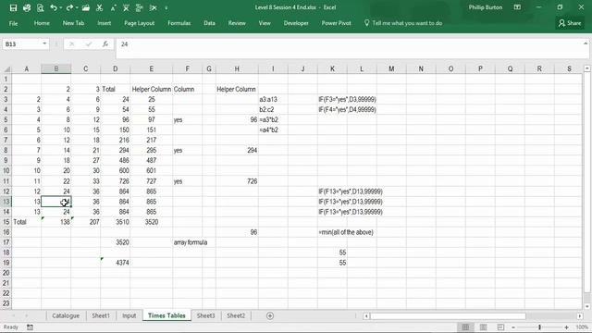The width and height of the screenshot is (592, 333).
Task: Open the Data ribbon tab
Action: (209, 23)
